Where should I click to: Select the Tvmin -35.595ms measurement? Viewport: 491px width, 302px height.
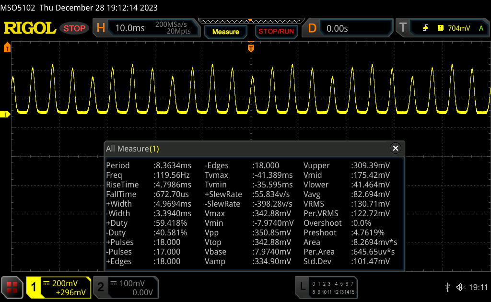[249, 185]
